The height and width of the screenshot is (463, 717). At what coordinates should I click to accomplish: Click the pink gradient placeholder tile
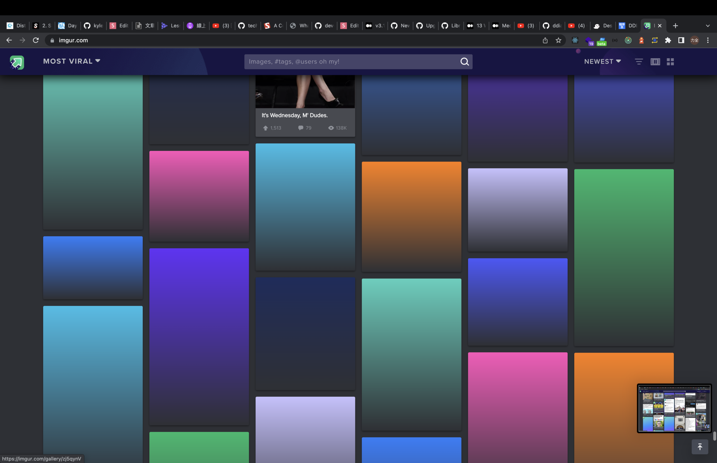(199, 196)
